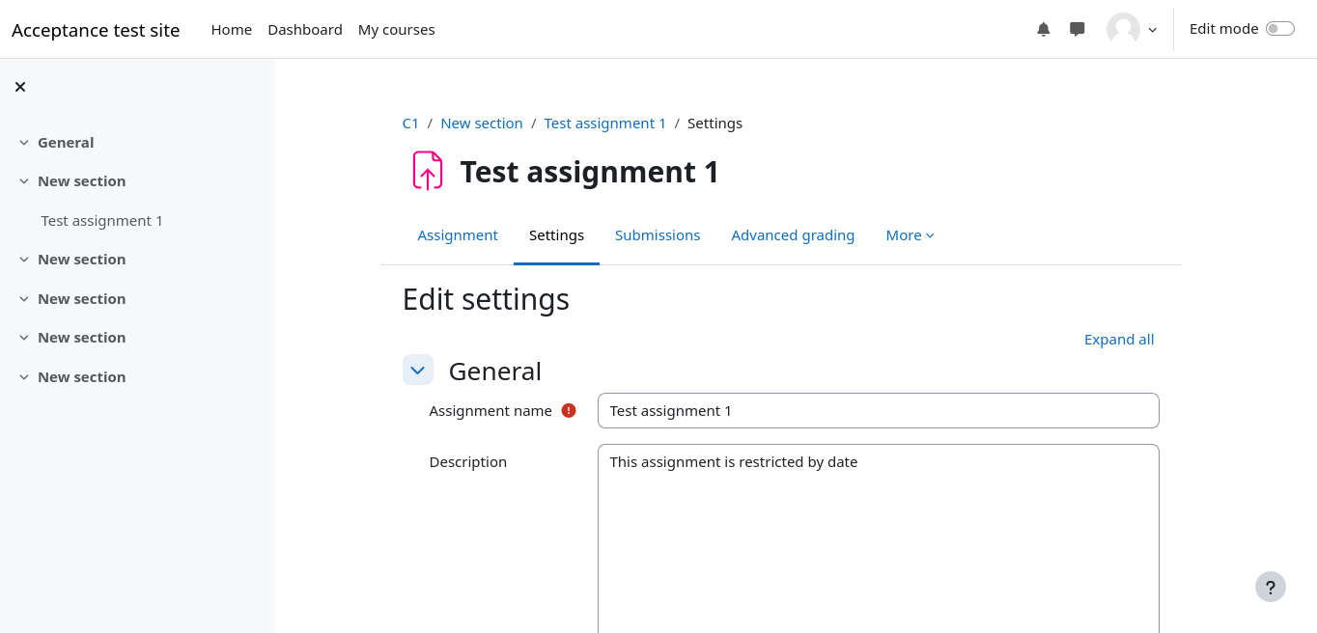Open the notifications bell icon
The height and width of the screenshot is (633, 1317).
[x=1043, y=30]
